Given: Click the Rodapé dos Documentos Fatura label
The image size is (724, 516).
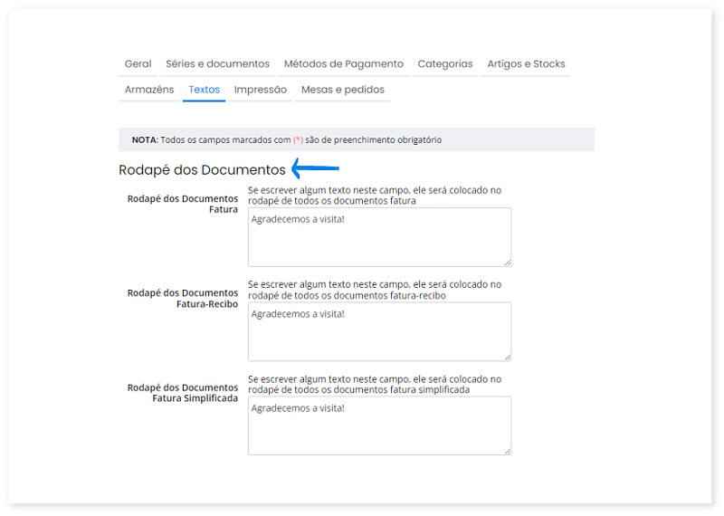Looking at the screenshot, I should coord(183,205).
